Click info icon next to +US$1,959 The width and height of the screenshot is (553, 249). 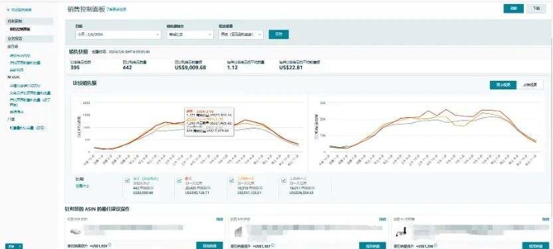[110, 245]
